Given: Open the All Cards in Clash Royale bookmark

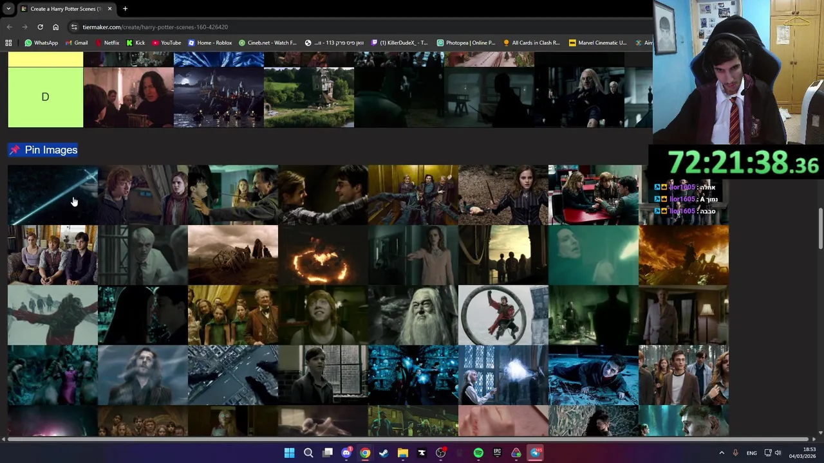Looking at the screenshot, I should (532, 42).
